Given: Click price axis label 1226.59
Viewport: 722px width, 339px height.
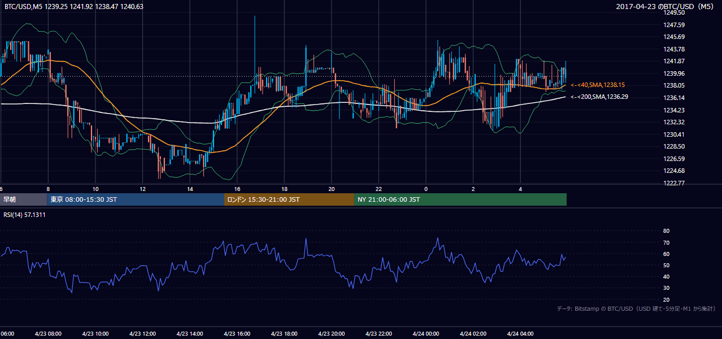Looking at the screenshot, I should [x=673, y=159].
